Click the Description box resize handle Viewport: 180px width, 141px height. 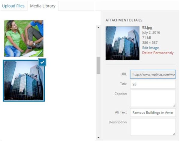coord(174,134)
